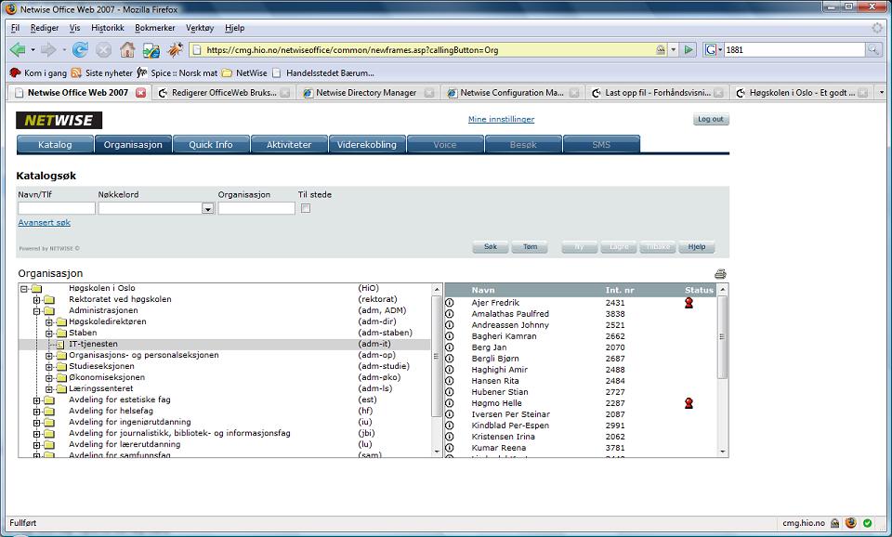Click Firefox icon in status bar
The width and height of the screenshot is (892, 537).
tap(851, 522)
